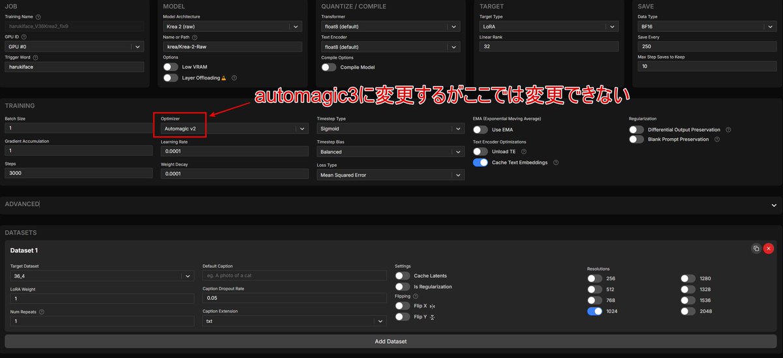Open the Cache Text Embeddings help icon

pyautogui.click(x=556, y=162)
